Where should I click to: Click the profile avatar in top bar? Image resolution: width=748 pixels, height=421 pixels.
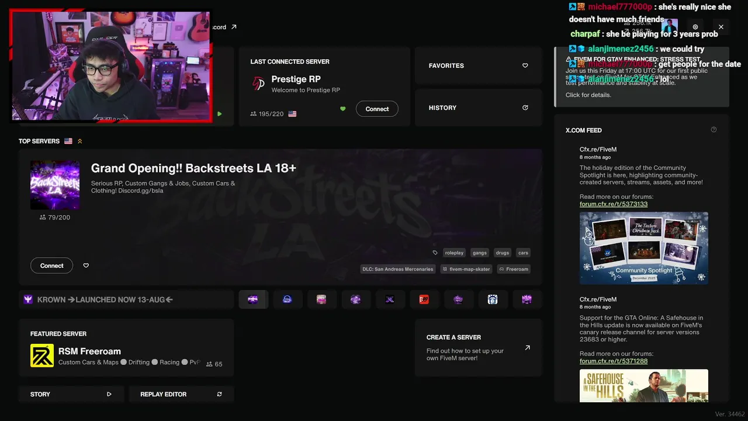click(669, 27)
